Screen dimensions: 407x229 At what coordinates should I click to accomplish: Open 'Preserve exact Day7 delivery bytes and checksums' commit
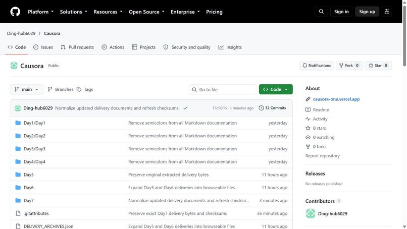tap(178, 213)
